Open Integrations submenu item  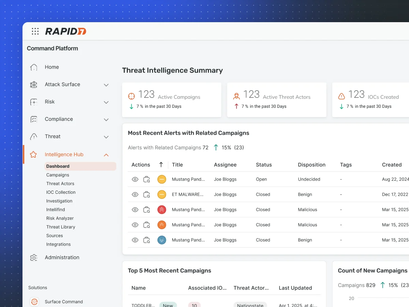coord(59,244)
